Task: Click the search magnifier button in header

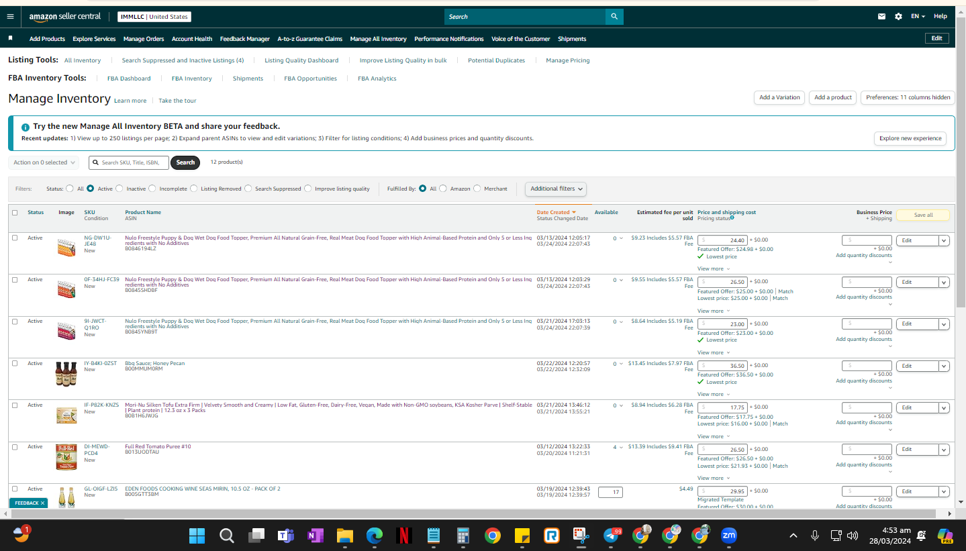Action: pyautogui.click(x=614, y=17)
